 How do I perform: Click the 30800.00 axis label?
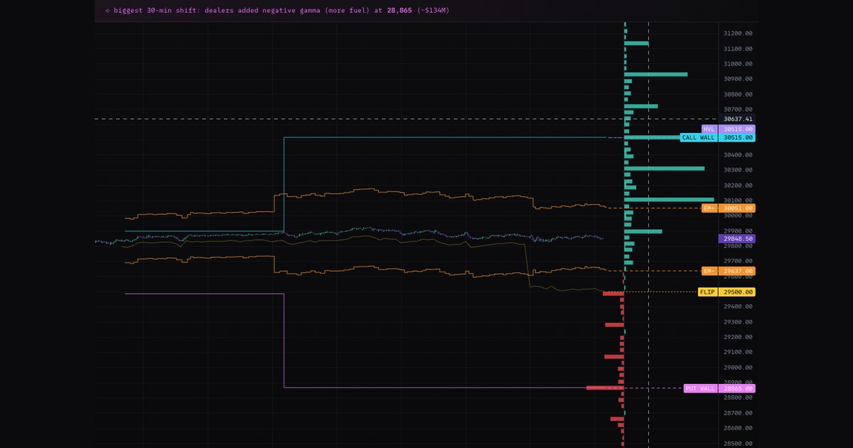point(738,95)
